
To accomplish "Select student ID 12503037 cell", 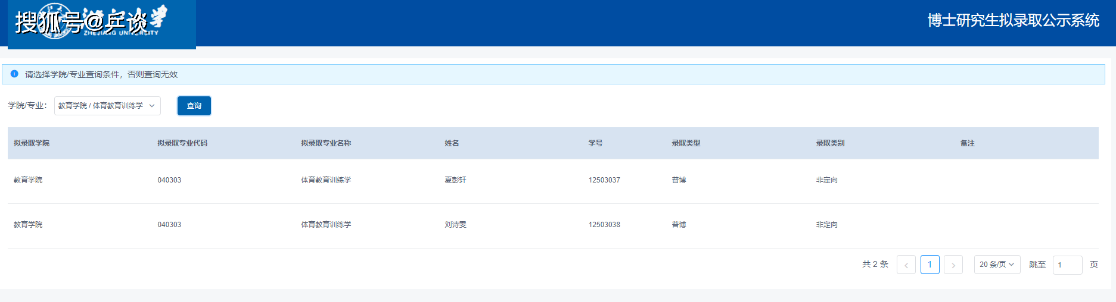I will [x=604, y=180].
